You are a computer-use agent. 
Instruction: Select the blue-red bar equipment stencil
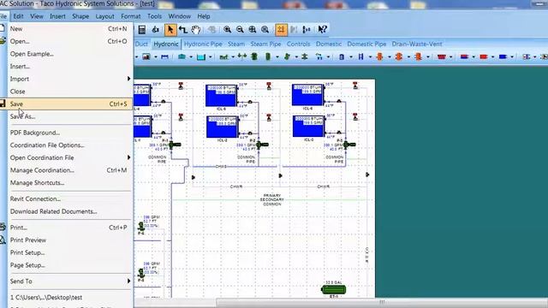(x=464, y=56)
